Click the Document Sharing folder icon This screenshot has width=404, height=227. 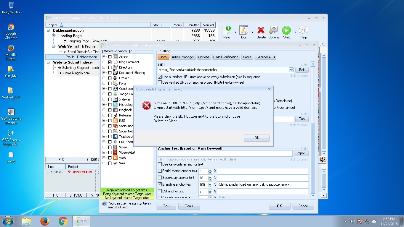click(x=115, y=73)
